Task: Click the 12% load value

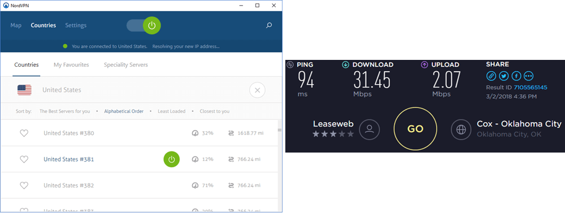Action: click(207, 159)
